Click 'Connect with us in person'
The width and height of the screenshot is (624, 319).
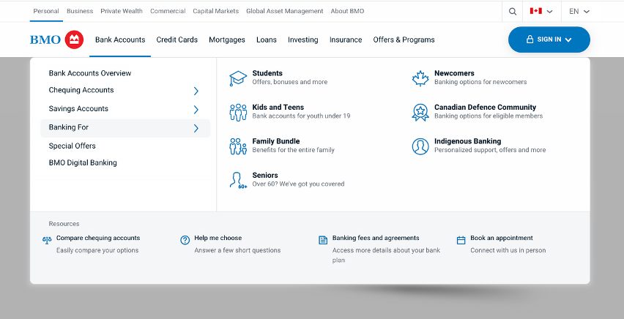508,250
